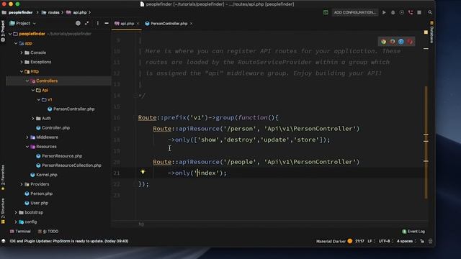The image size is (461, 259).
Task: Click PersonController.php file icon in tree
Action: pos(50,109)
